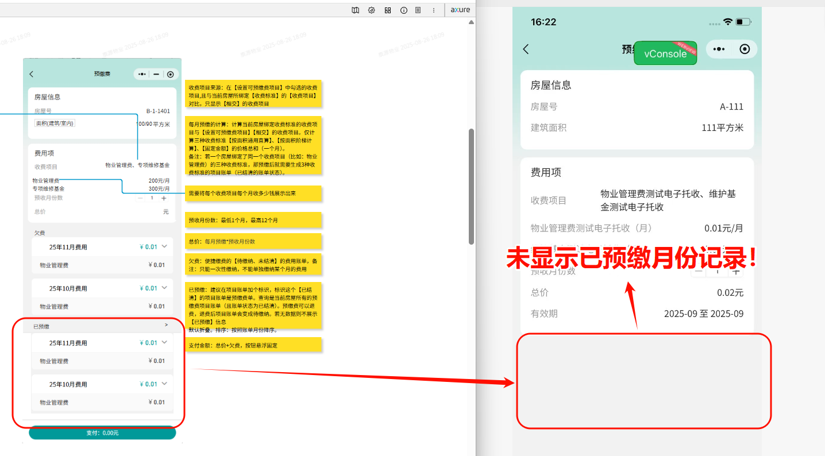Decrease 预收月份数 with the minus stepper
The image size is (825, 456).
140,197
